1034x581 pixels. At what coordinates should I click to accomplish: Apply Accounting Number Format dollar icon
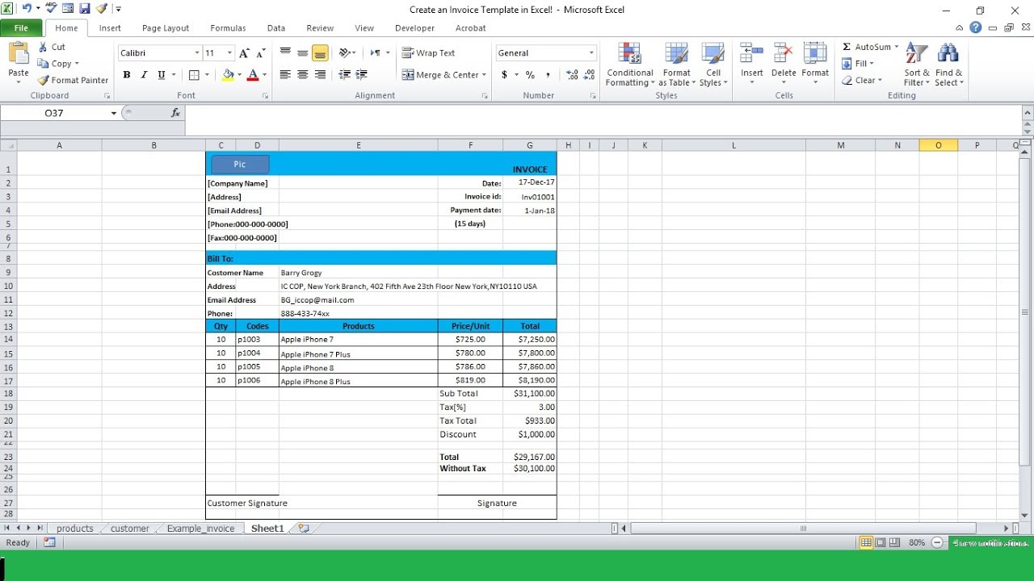coord(505,75)
